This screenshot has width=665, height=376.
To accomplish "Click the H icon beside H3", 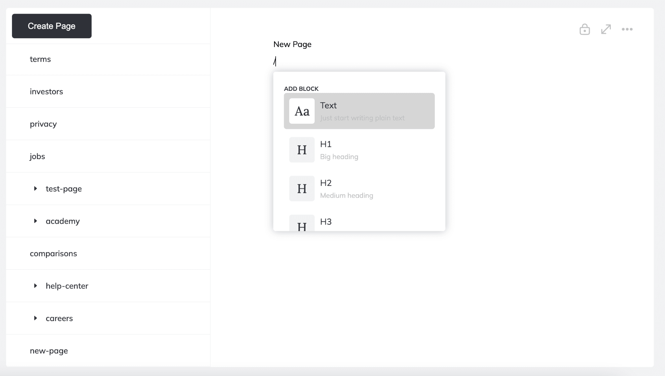I will click(302, 224).
